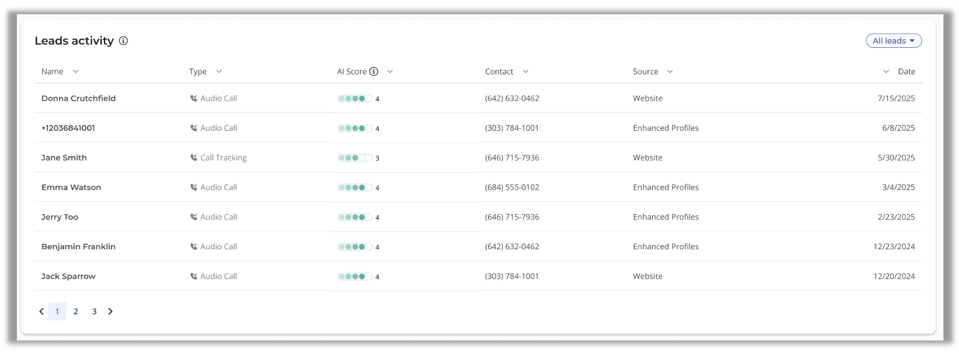Click the previous page arrow
The image size is (959, 356).
click(x=42, y=312)
